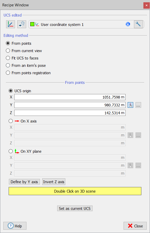
Task: Click the blue question mark Help icon
Action: (11, 226)
